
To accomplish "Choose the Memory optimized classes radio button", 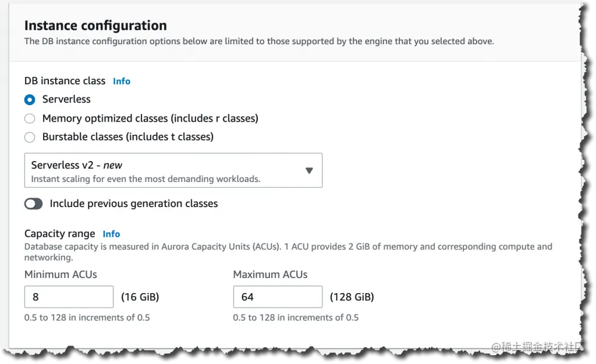I will 30,119.
